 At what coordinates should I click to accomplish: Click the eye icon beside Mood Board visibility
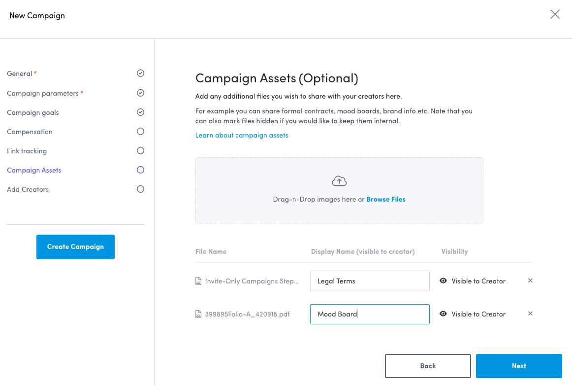point(443,314)
